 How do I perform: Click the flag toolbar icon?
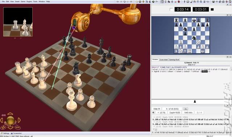(157, 1)
